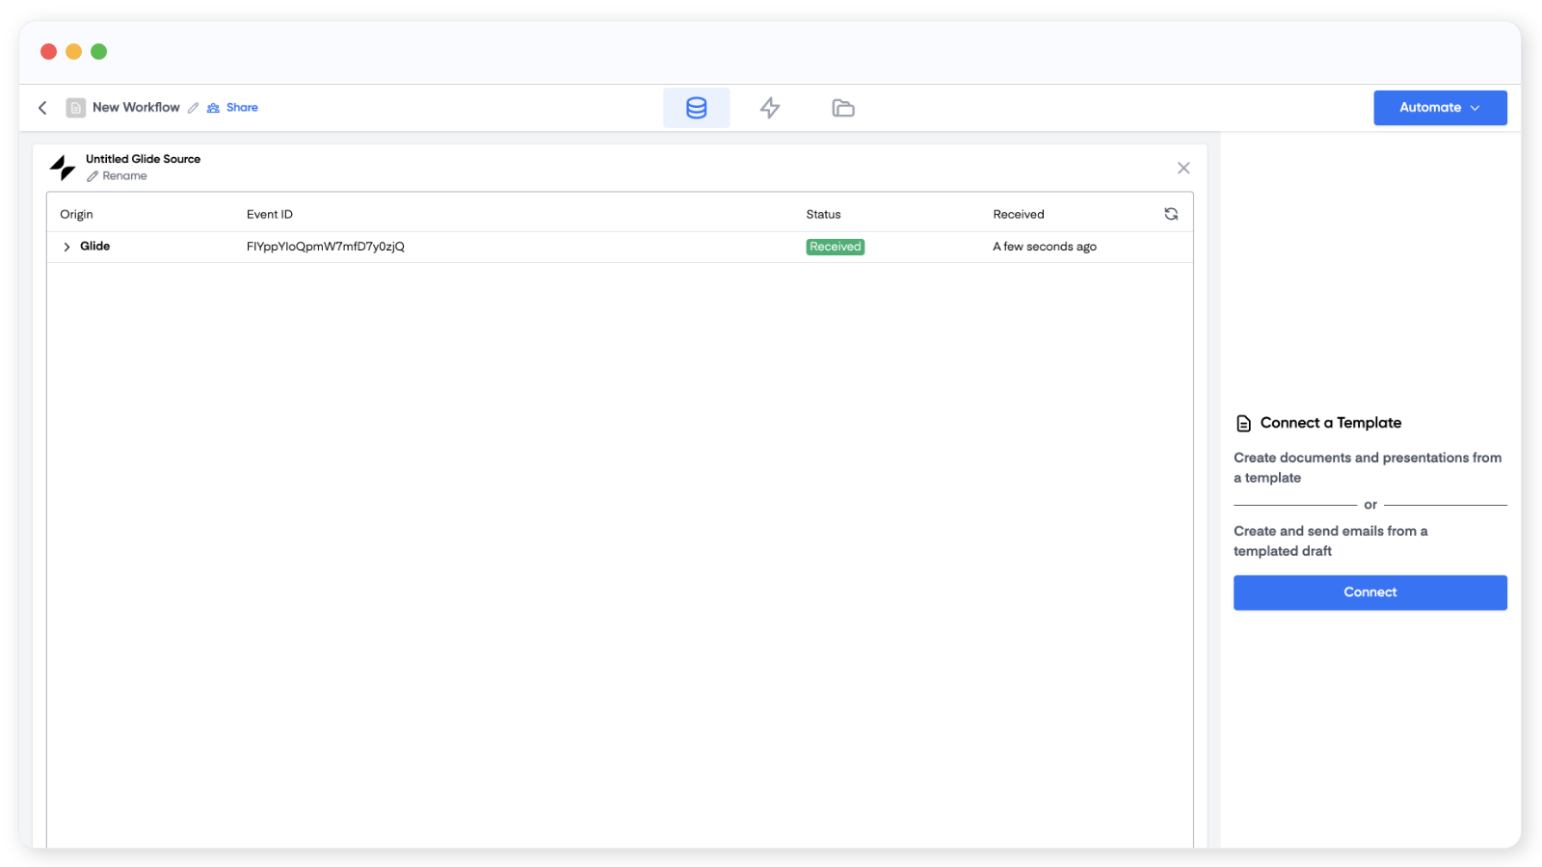Close the Untitled Glide Source panel
1542x867 pixels.
tap(1183, 168)
